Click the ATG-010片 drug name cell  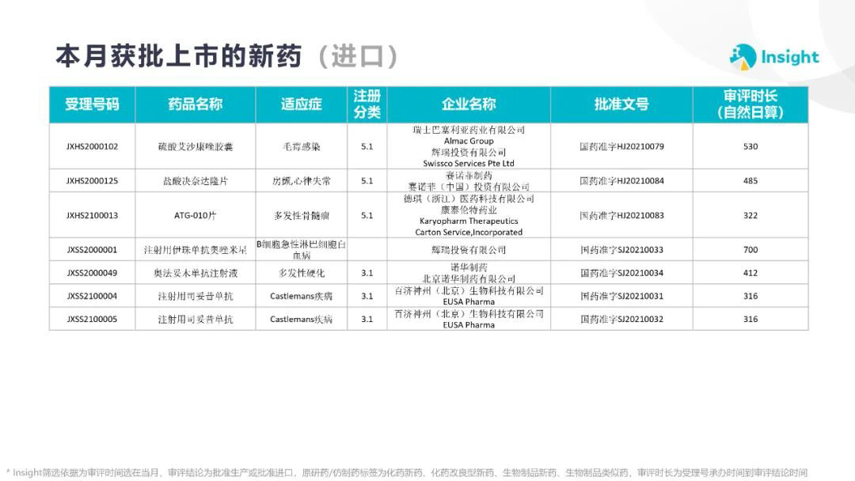195,215
